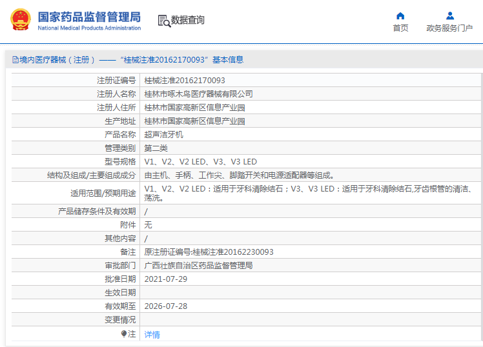Click National Medical Products Administration subtitle
The width and height of the screenshot is (483, 347).
tap(89, 28)
